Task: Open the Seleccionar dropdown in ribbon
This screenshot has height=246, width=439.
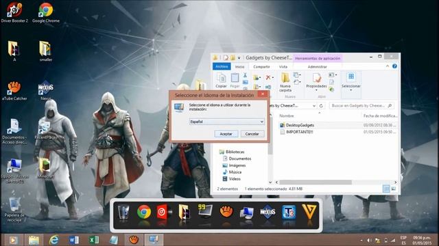Action: coord(351,90)
